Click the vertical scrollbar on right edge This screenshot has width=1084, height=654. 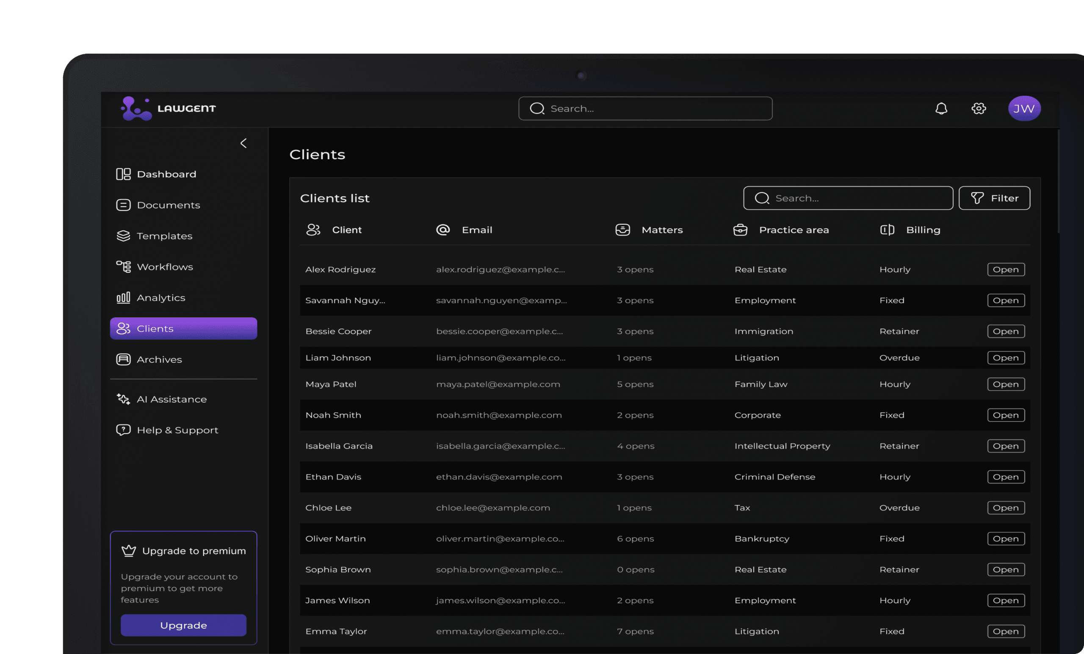point(1058,181)
